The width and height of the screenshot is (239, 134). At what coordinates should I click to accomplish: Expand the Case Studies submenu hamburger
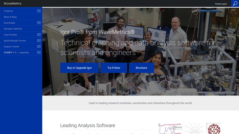coord(39,35)
